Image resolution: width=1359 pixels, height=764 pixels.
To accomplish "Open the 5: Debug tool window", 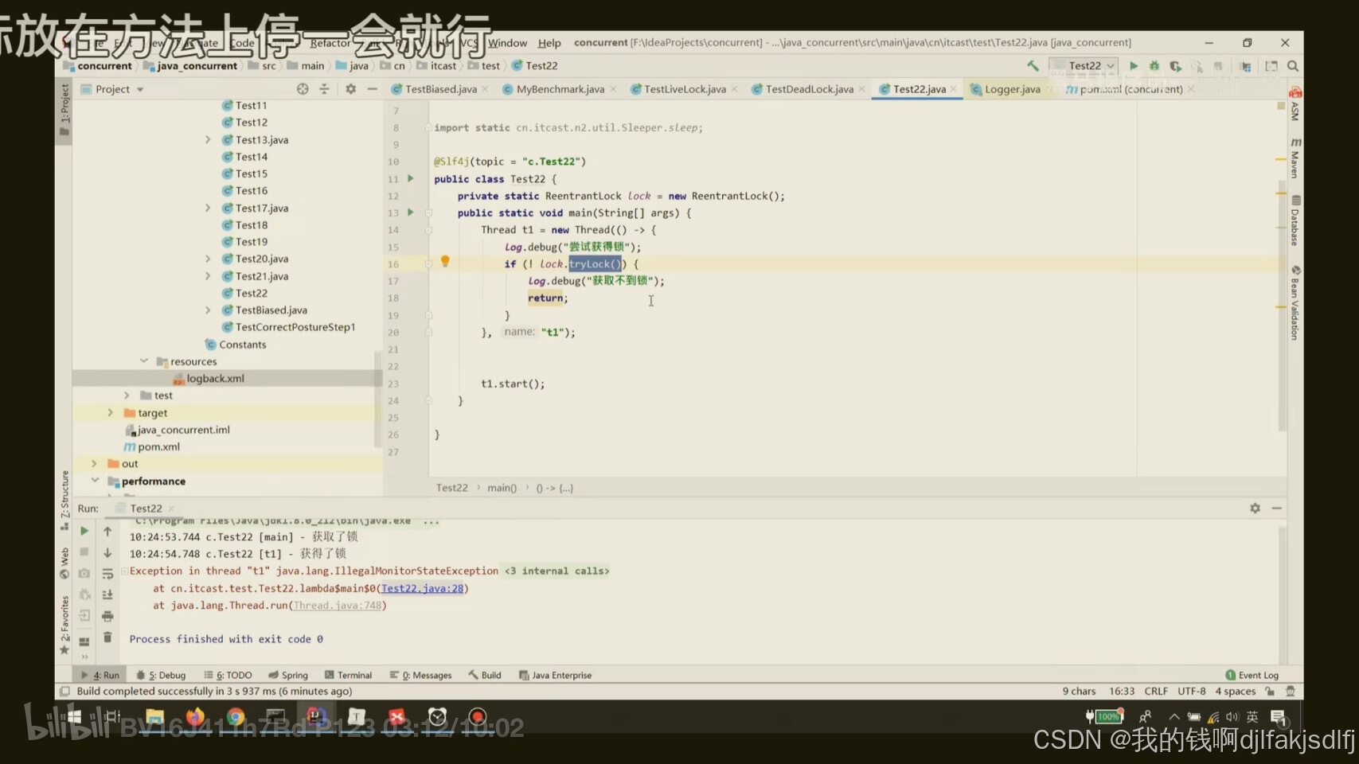I will click(162, 675).
